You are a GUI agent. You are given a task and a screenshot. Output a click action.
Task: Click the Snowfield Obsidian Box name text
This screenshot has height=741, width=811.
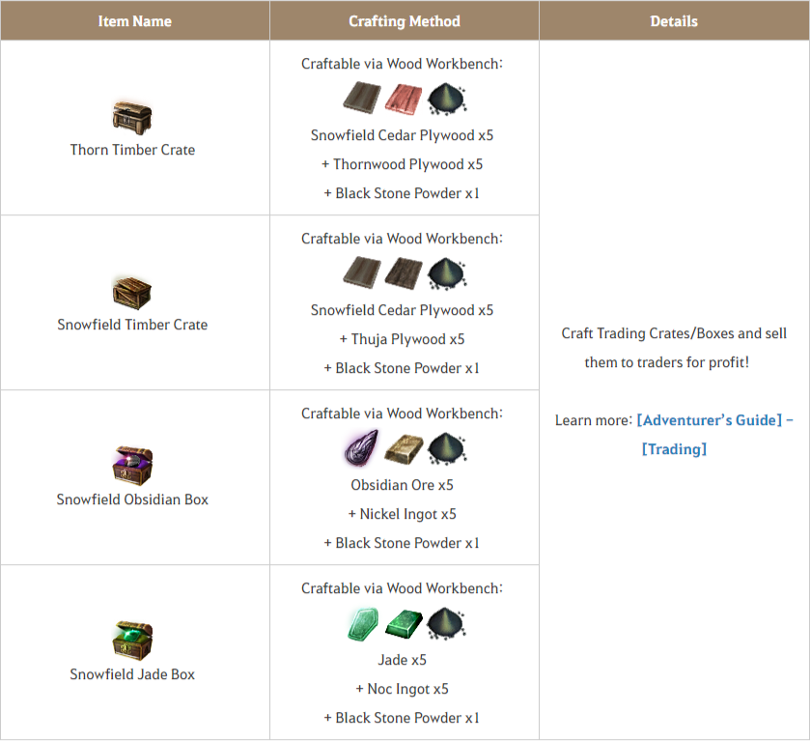[x=132, y=499]
